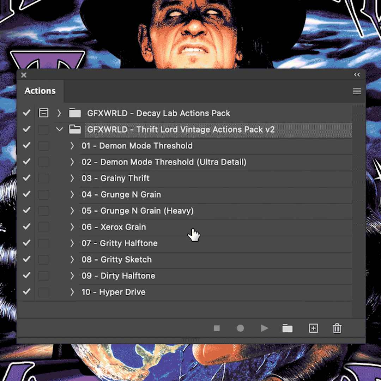Click the trash Delete icon

(x=337, y=328)
